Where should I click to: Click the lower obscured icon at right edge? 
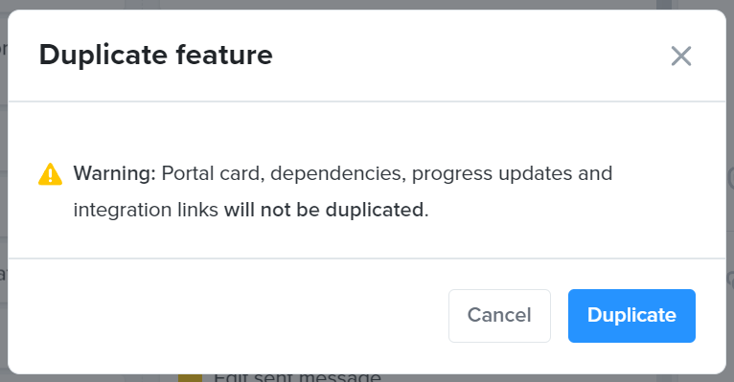pos(731,280)
